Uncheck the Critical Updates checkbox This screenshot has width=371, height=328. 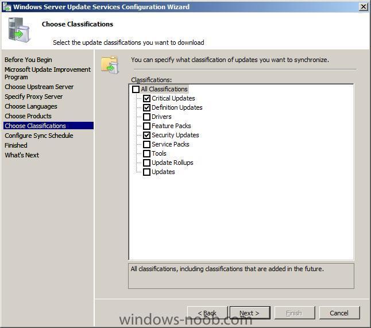[146, 98]
